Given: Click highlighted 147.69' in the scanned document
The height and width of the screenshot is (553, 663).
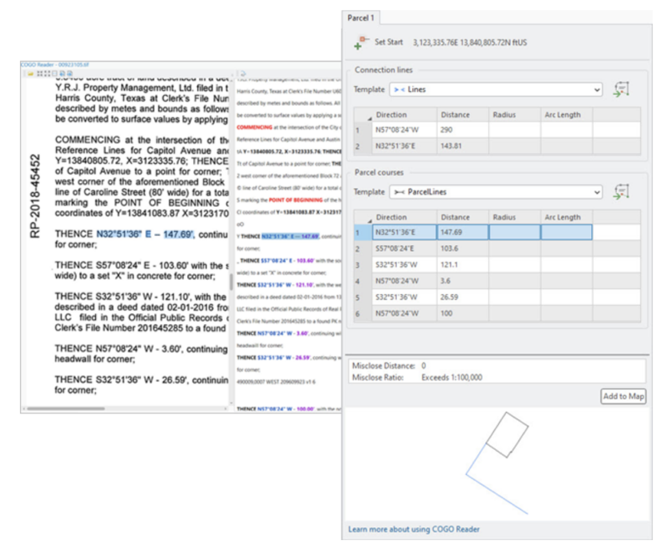Looking at the screenshot, I should (179, 235).
